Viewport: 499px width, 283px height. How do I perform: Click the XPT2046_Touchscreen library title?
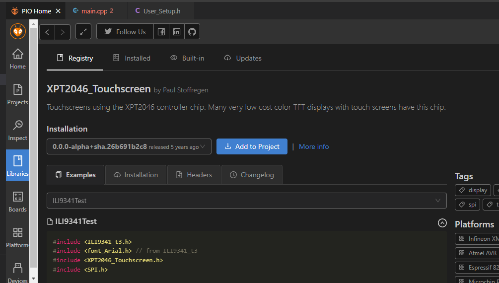pyautogui.click(x=99, y=89)
